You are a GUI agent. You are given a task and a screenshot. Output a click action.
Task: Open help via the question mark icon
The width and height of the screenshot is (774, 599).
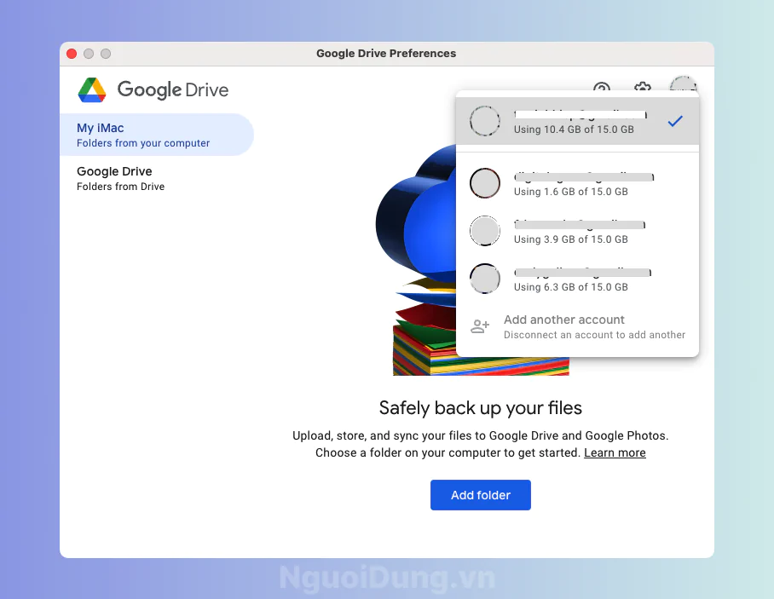click(x=602, y=89)
